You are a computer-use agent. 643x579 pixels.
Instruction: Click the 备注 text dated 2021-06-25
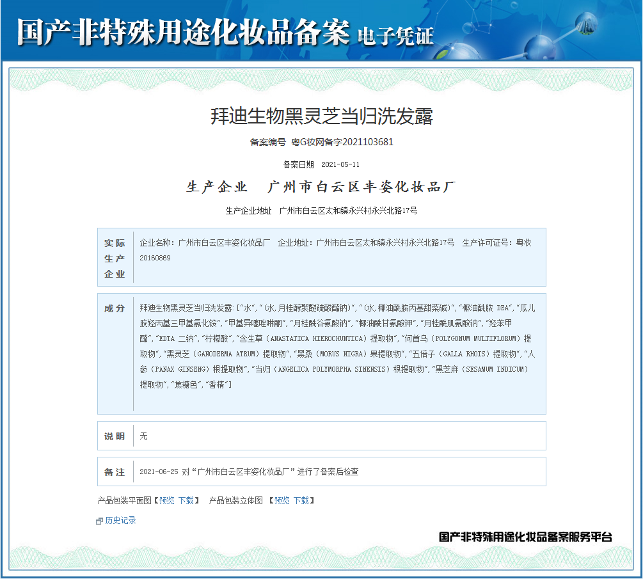click(249, 472)
